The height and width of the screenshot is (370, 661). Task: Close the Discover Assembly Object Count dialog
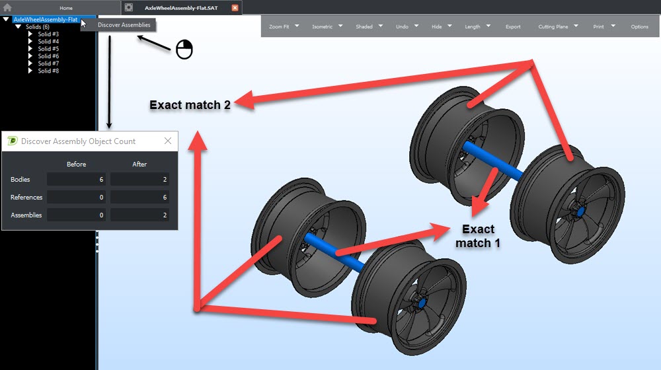click(x=167, y=141)
